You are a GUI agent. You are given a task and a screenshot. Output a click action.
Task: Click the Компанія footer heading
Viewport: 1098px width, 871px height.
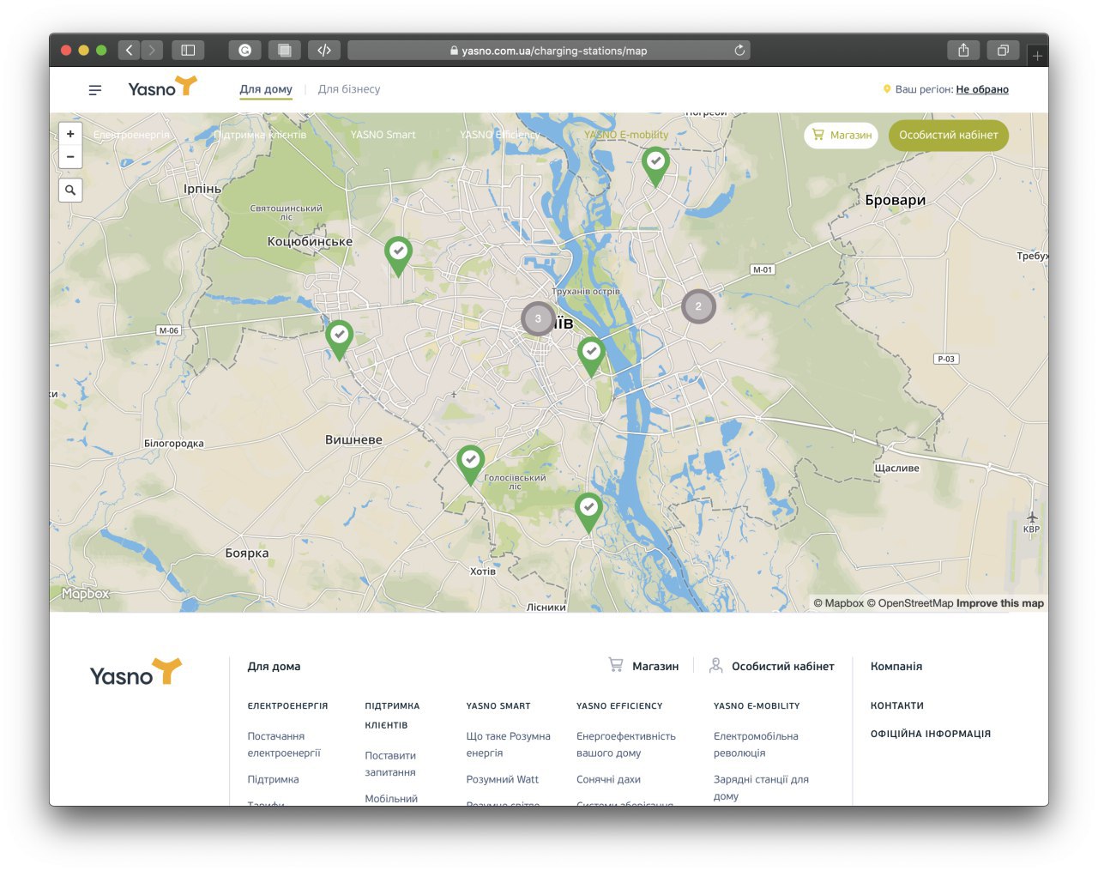point(896,666)
